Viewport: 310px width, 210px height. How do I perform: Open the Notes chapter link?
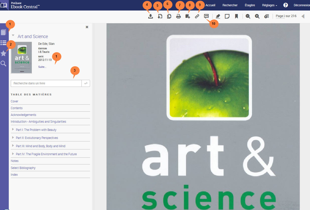15,161
